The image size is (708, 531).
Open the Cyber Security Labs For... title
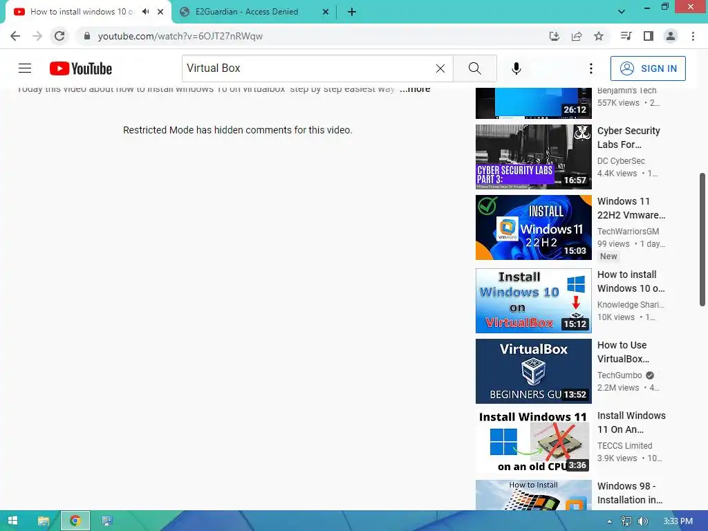(x=628, y=138)
